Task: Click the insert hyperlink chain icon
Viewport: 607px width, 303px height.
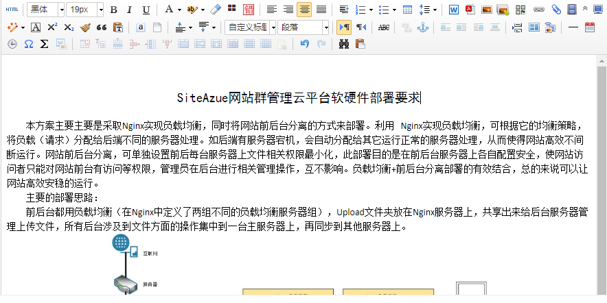Action: (x=539, y=10)
